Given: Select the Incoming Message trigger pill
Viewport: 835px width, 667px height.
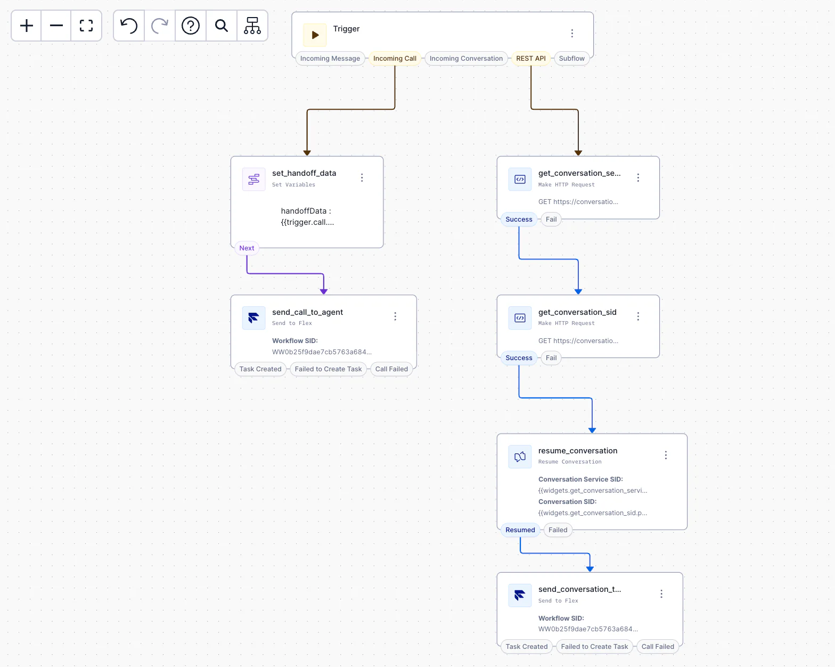Looking at the screenshot, I should [x=330, y=59].
